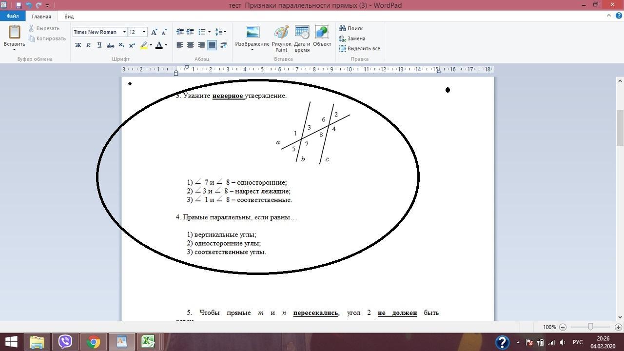Viewport: 624px width, 351px height.
Task: Open Viber from the taskbar
Action: (65, 341)
